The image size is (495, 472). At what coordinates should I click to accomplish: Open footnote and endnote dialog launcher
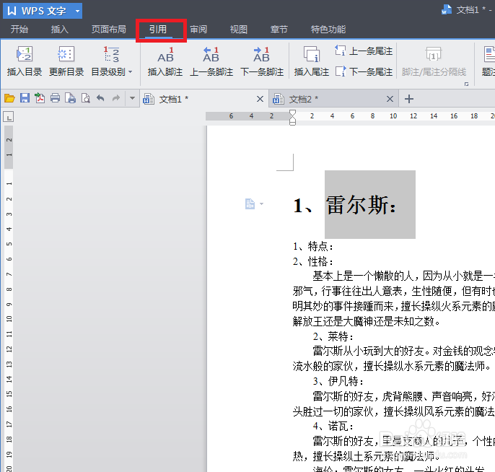click(x=466, y=84)
